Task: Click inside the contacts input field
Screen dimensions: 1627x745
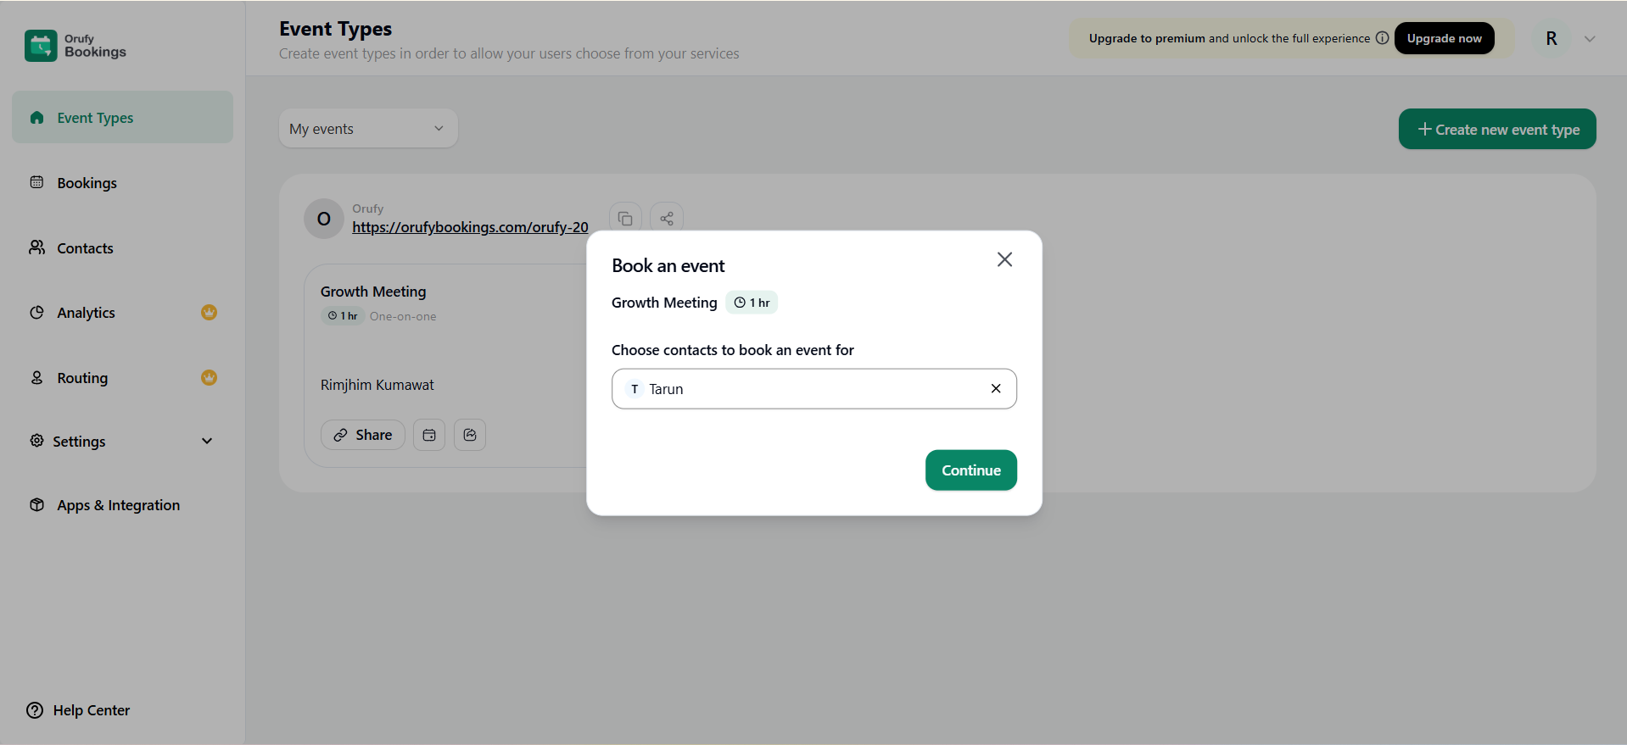Action: 814,388
